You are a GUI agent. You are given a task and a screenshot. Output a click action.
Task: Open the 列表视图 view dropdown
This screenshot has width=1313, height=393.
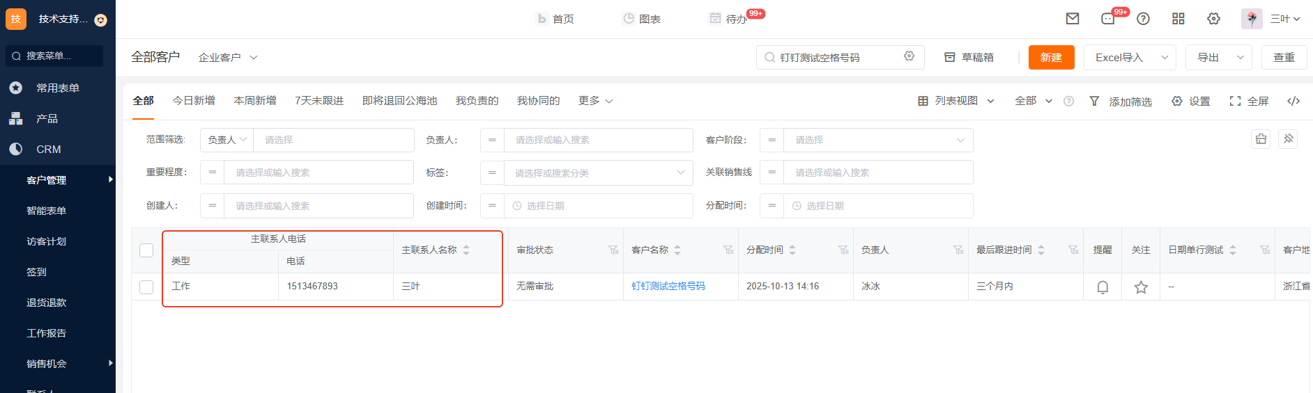click(x=956, y=101)
